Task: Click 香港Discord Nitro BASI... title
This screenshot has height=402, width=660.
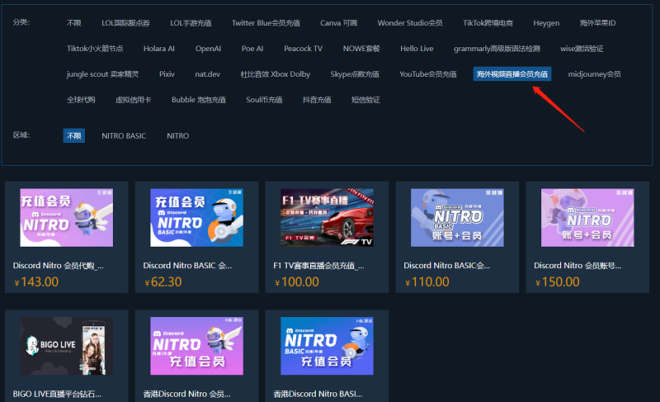Action: click(x=318, y=394)
